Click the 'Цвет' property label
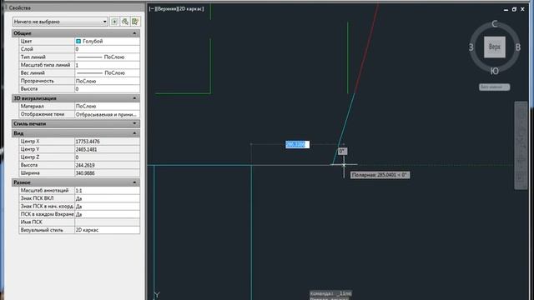 (x=26, y=41)
